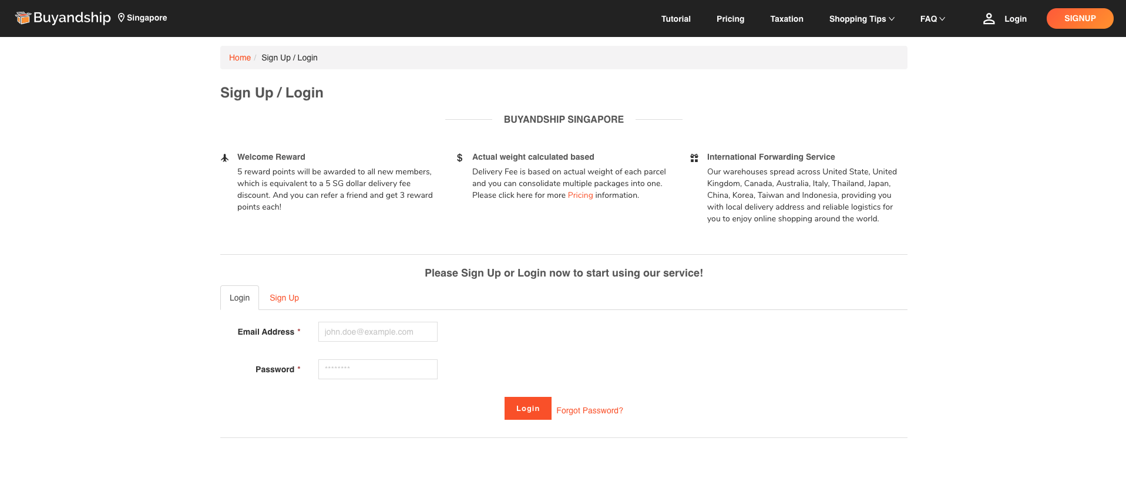The height and width of the screenshot is (492, 1126).
Task: Click the dollar sign icon beside Actual weight
Action: pyautogui.click(x=459, y=157)
